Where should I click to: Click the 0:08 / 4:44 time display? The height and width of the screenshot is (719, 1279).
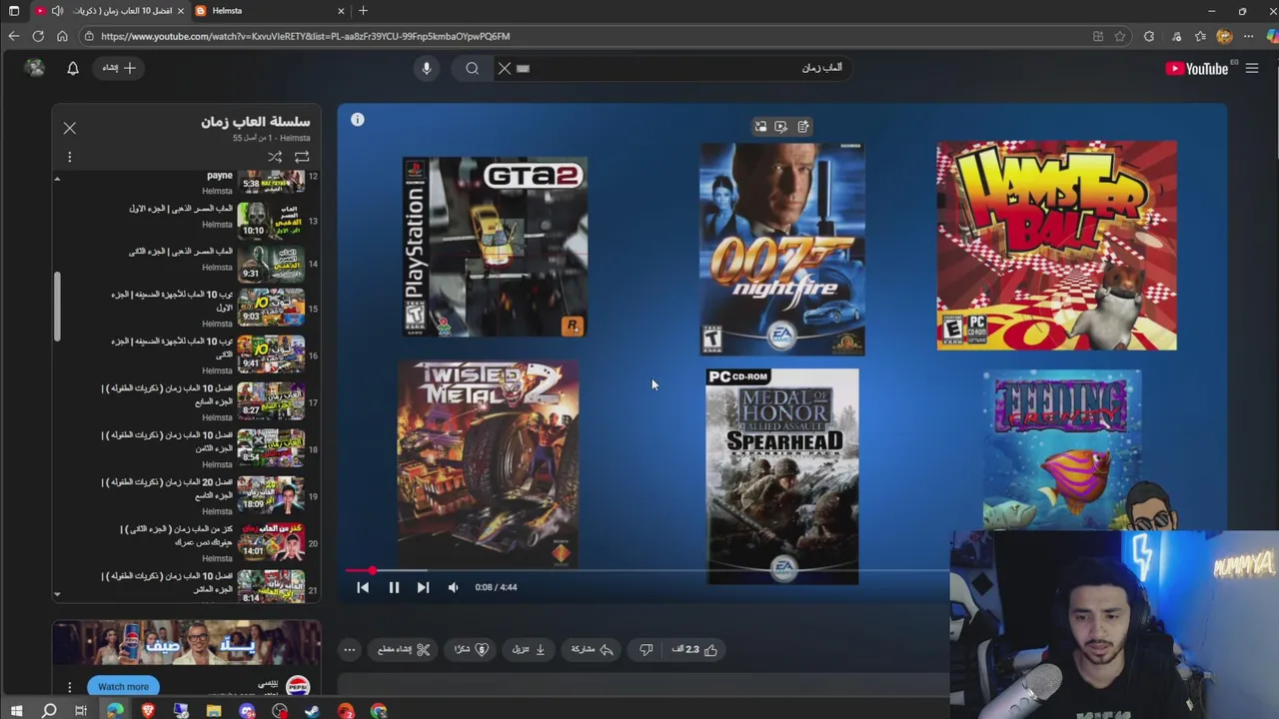tap(496, 587)
